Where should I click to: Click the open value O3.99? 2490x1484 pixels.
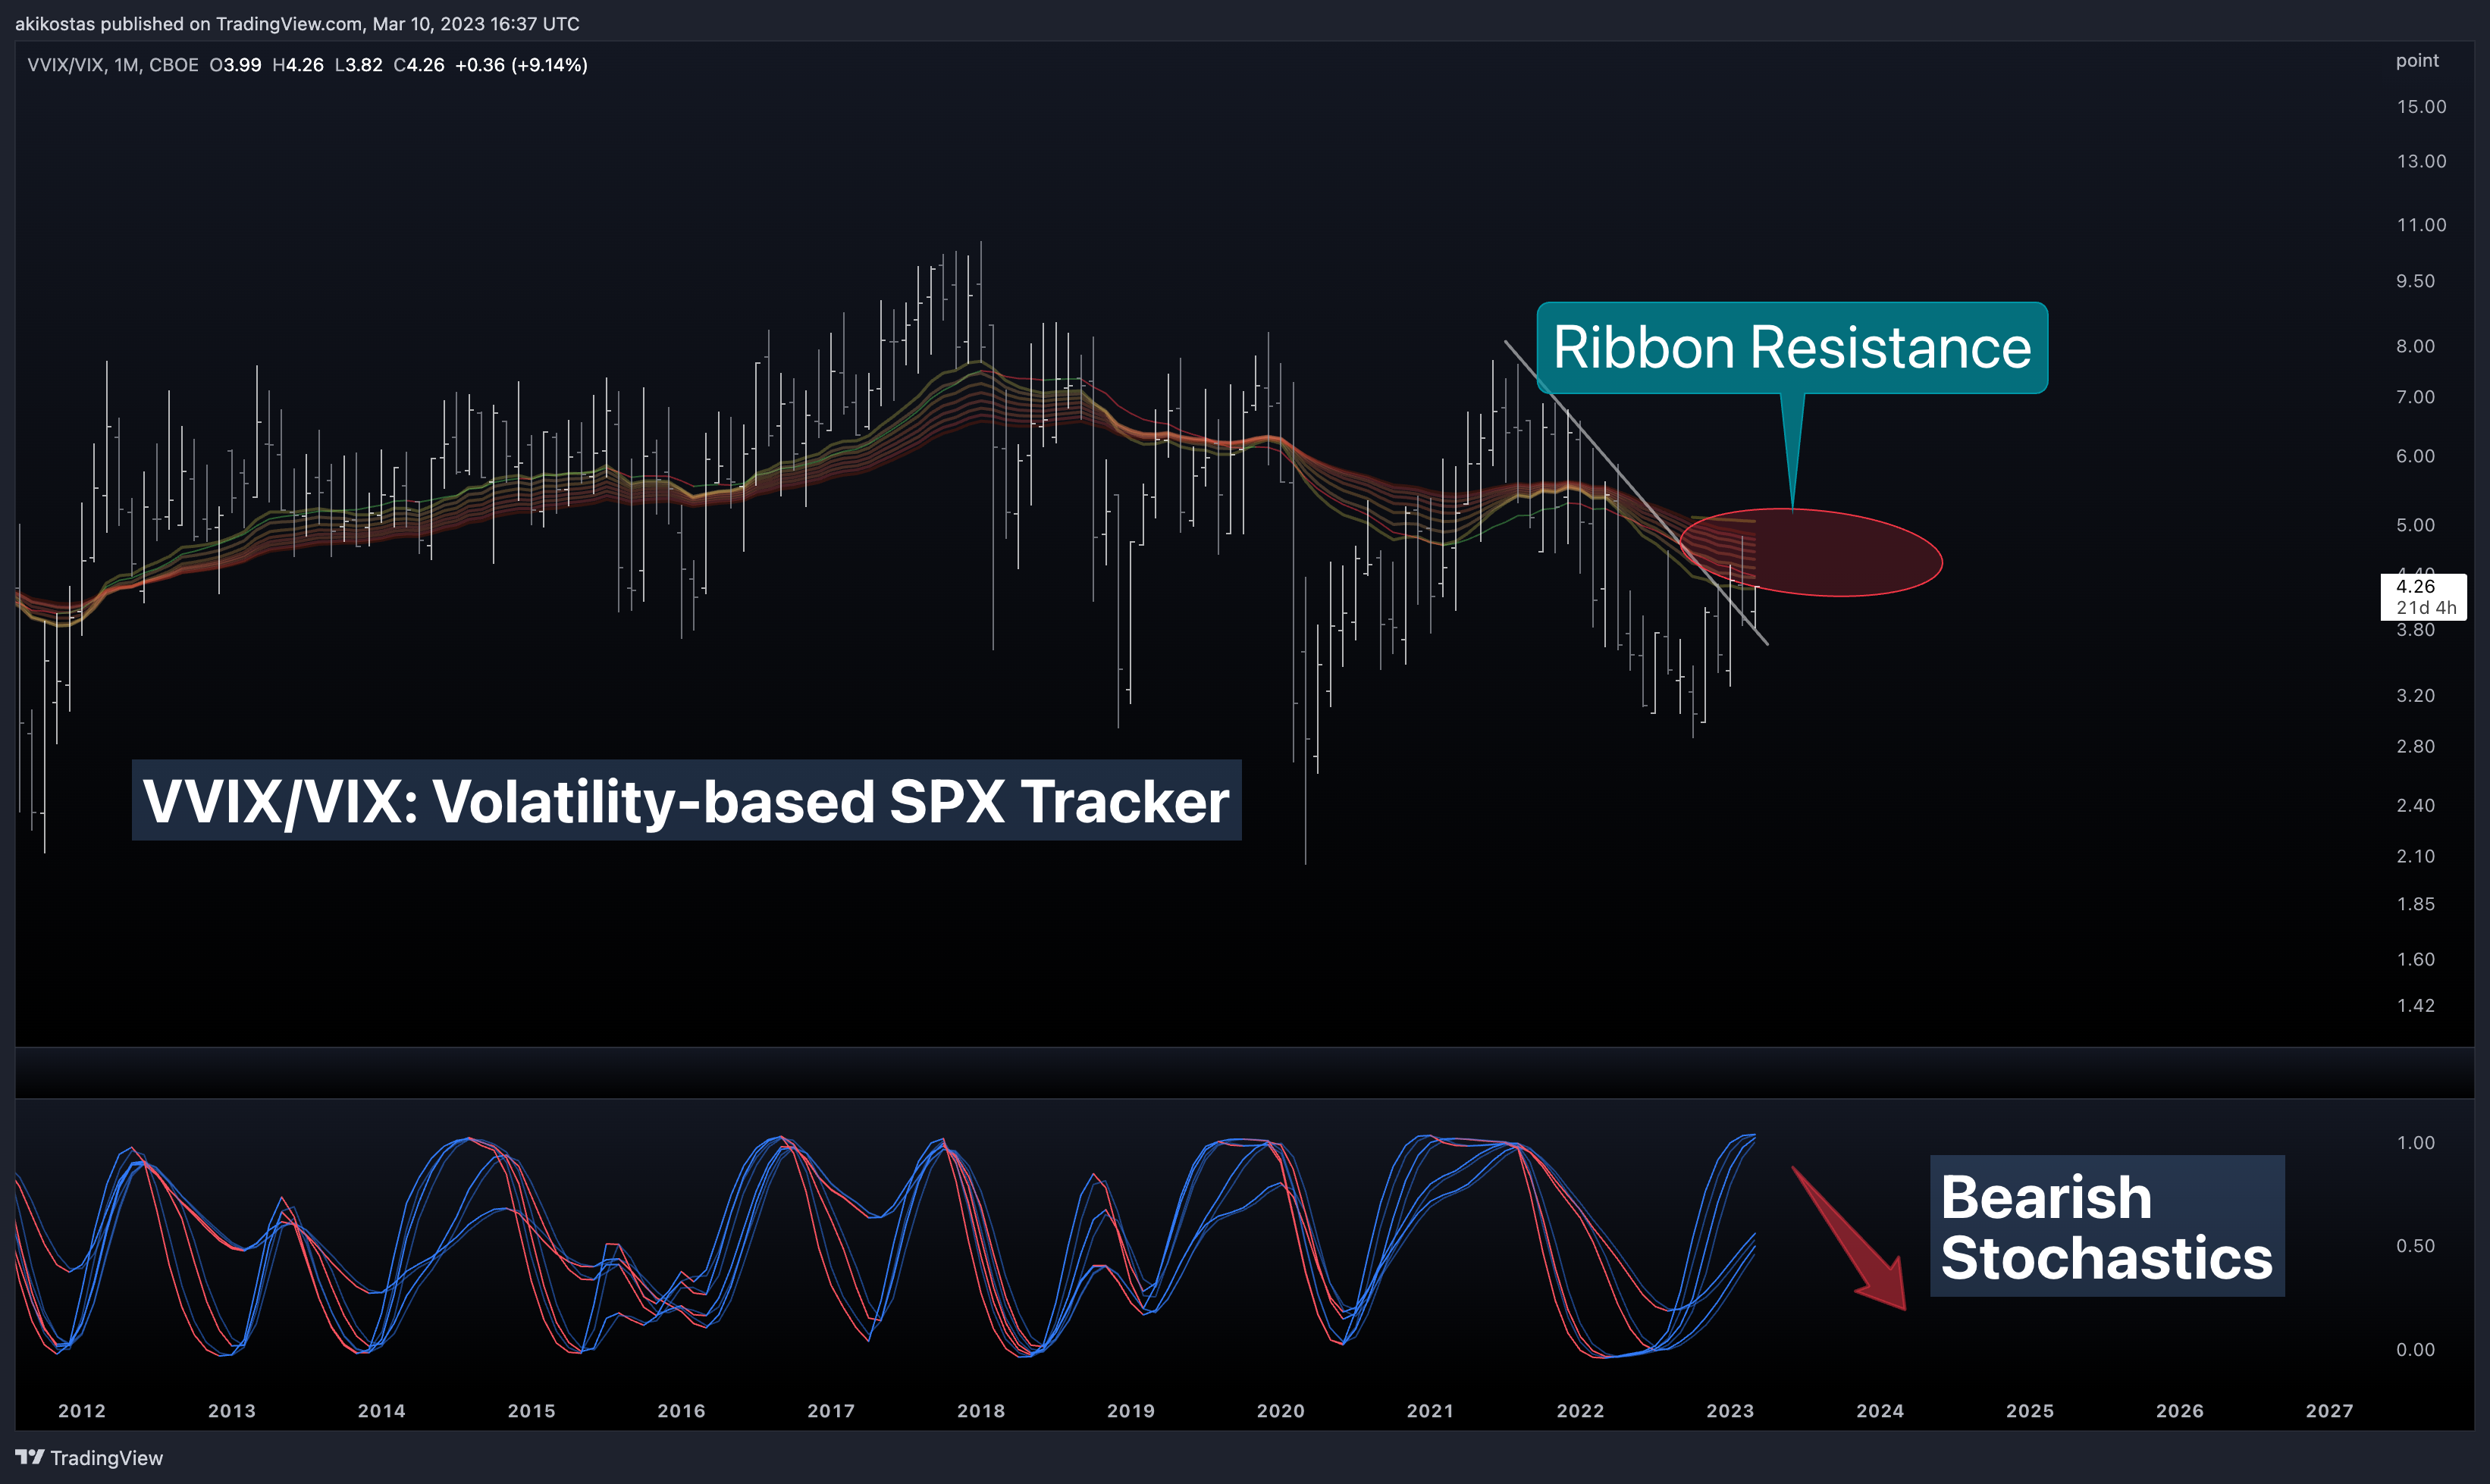(x=235, y=65)
